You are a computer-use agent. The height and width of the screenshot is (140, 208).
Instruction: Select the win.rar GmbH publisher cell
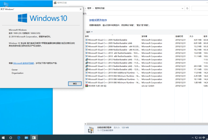(148, 86)
